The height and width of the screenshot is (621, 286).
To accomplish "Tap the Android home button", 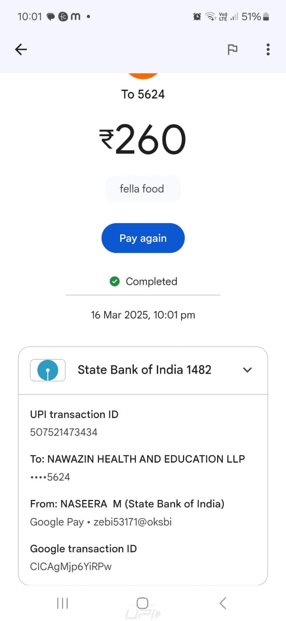I will 143,603.
